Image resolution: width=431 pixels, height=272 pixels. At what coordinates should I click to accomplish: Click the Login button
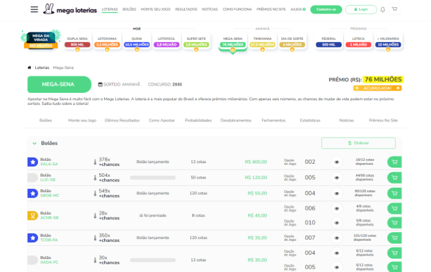[x=361, y=10]
